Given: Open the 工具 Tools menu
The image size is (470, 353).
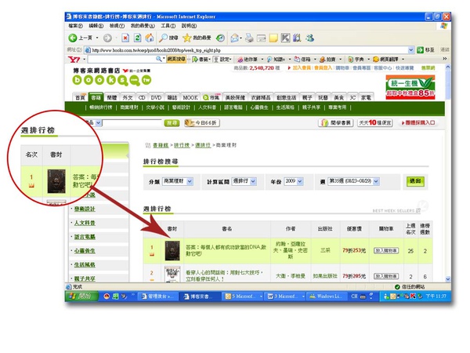Looking at the screenshot, I should click(168, 26).
